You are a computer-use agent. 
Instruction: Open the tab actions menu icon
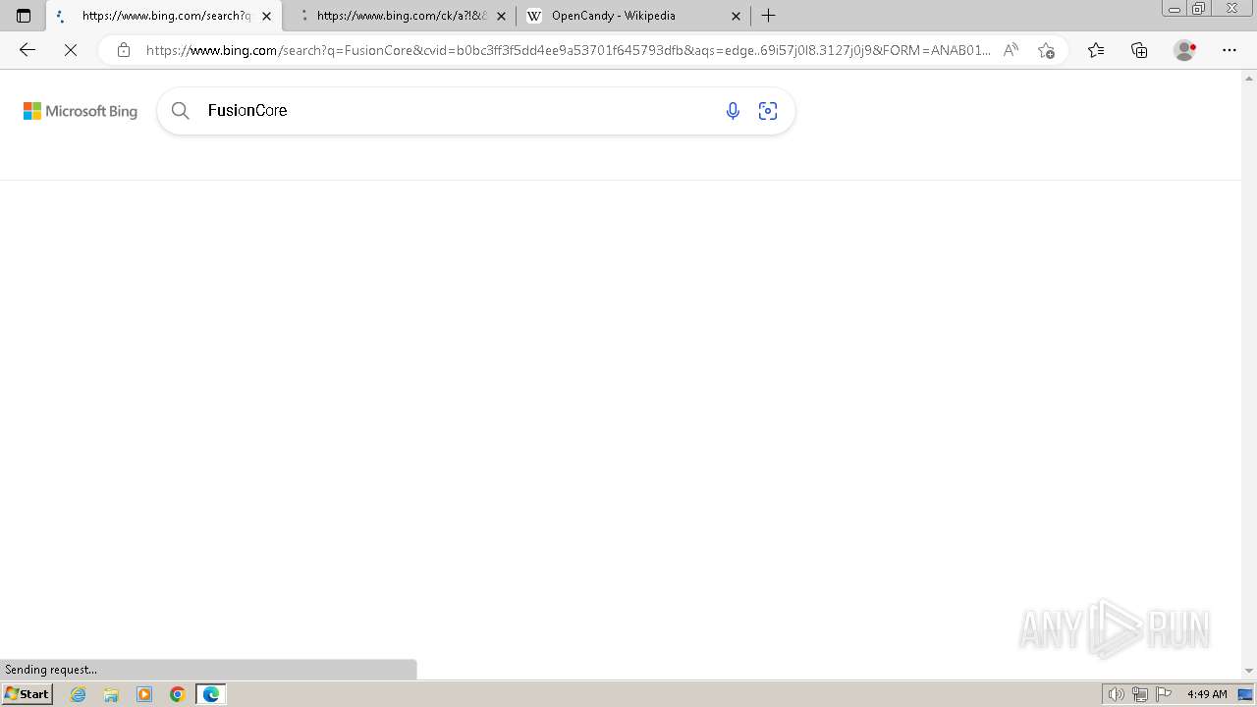click(24, 16)
